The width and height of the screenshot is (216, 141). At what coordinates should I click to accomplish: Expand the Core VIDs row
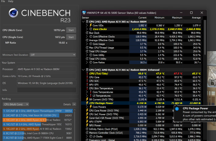87,25
